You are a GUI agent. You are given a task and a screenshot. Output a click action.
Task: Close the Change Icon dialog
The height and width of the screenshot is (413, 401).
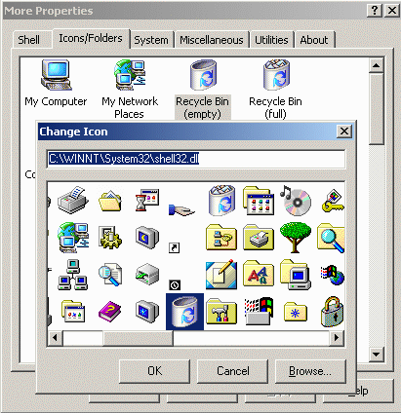tap(344, 131)
